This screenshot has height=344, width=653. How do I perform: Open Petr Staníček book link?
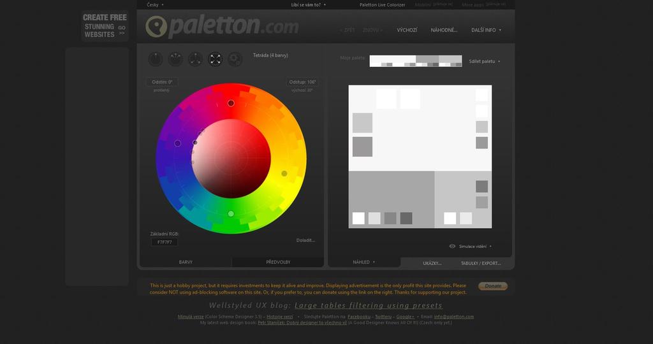(x=302, y=322)
